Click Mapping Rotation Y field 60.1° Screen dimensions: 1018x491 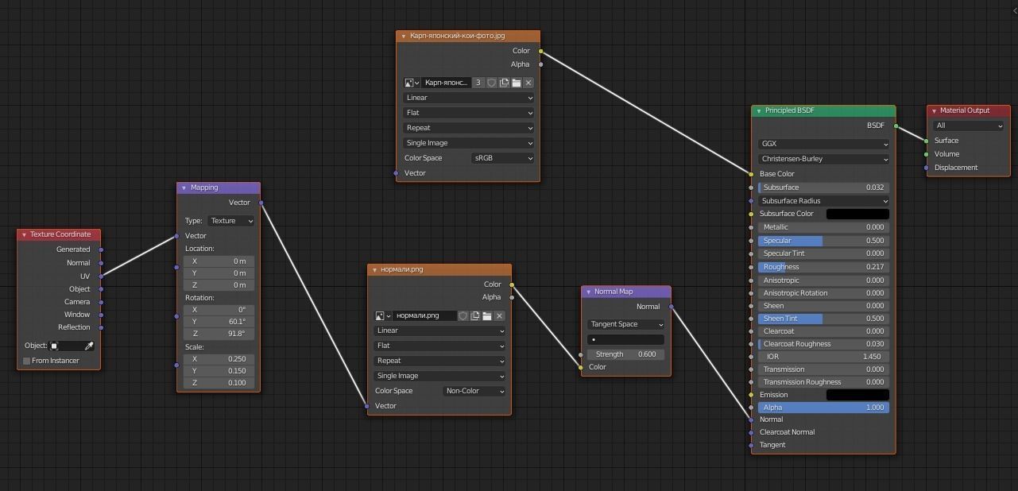pos(219,322)
